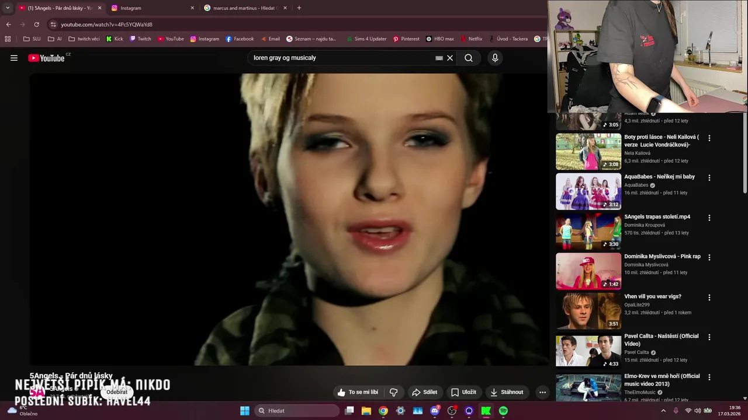This screenshot has height=420, width=748.
Task: Open the taskbar clock showing 19:36
Action: pyautogui.click(x=729, y=411)
